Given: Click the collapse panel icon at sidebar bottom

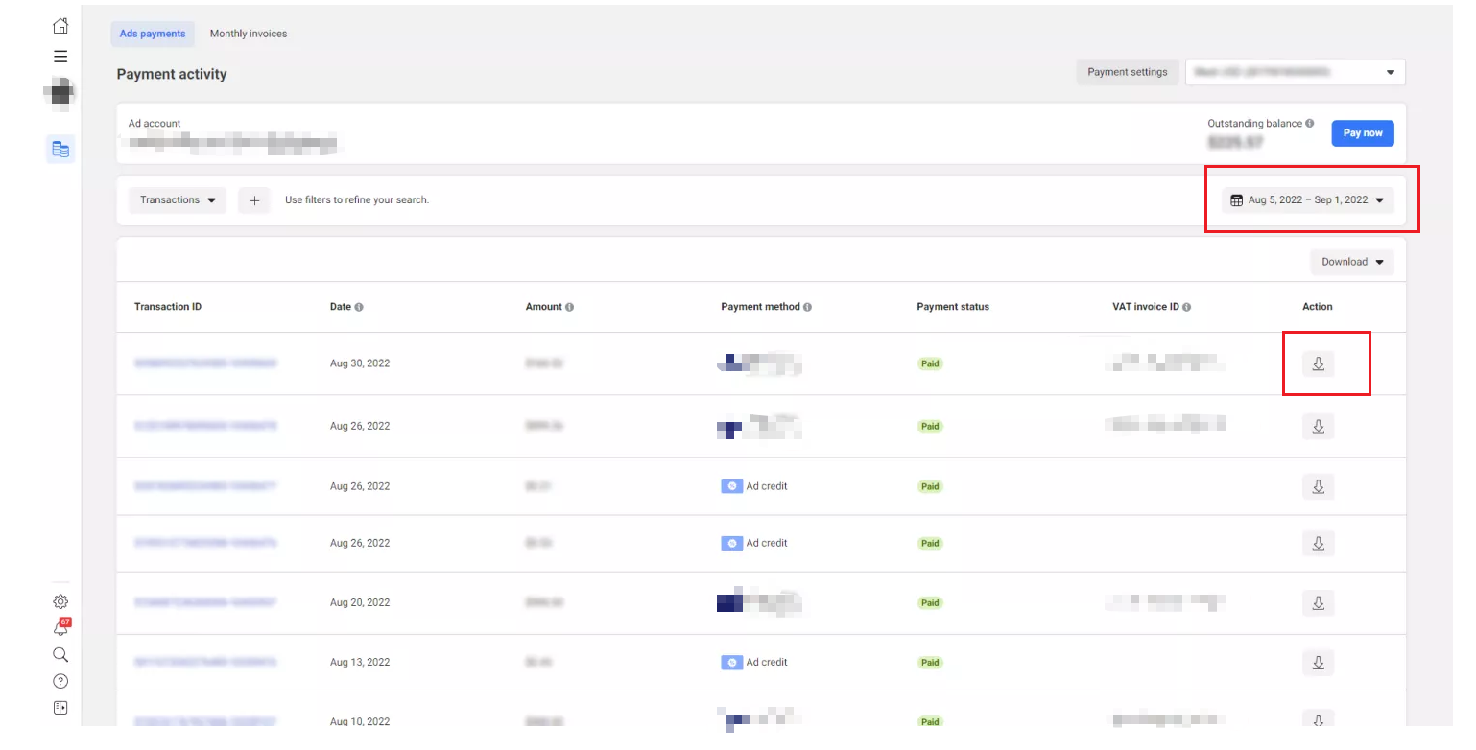Looking at the screenshot, I should (60, 707).
